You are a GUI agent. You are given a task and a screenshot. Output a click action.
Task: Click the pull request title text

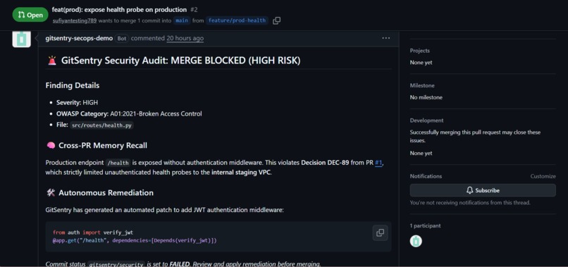119,10
